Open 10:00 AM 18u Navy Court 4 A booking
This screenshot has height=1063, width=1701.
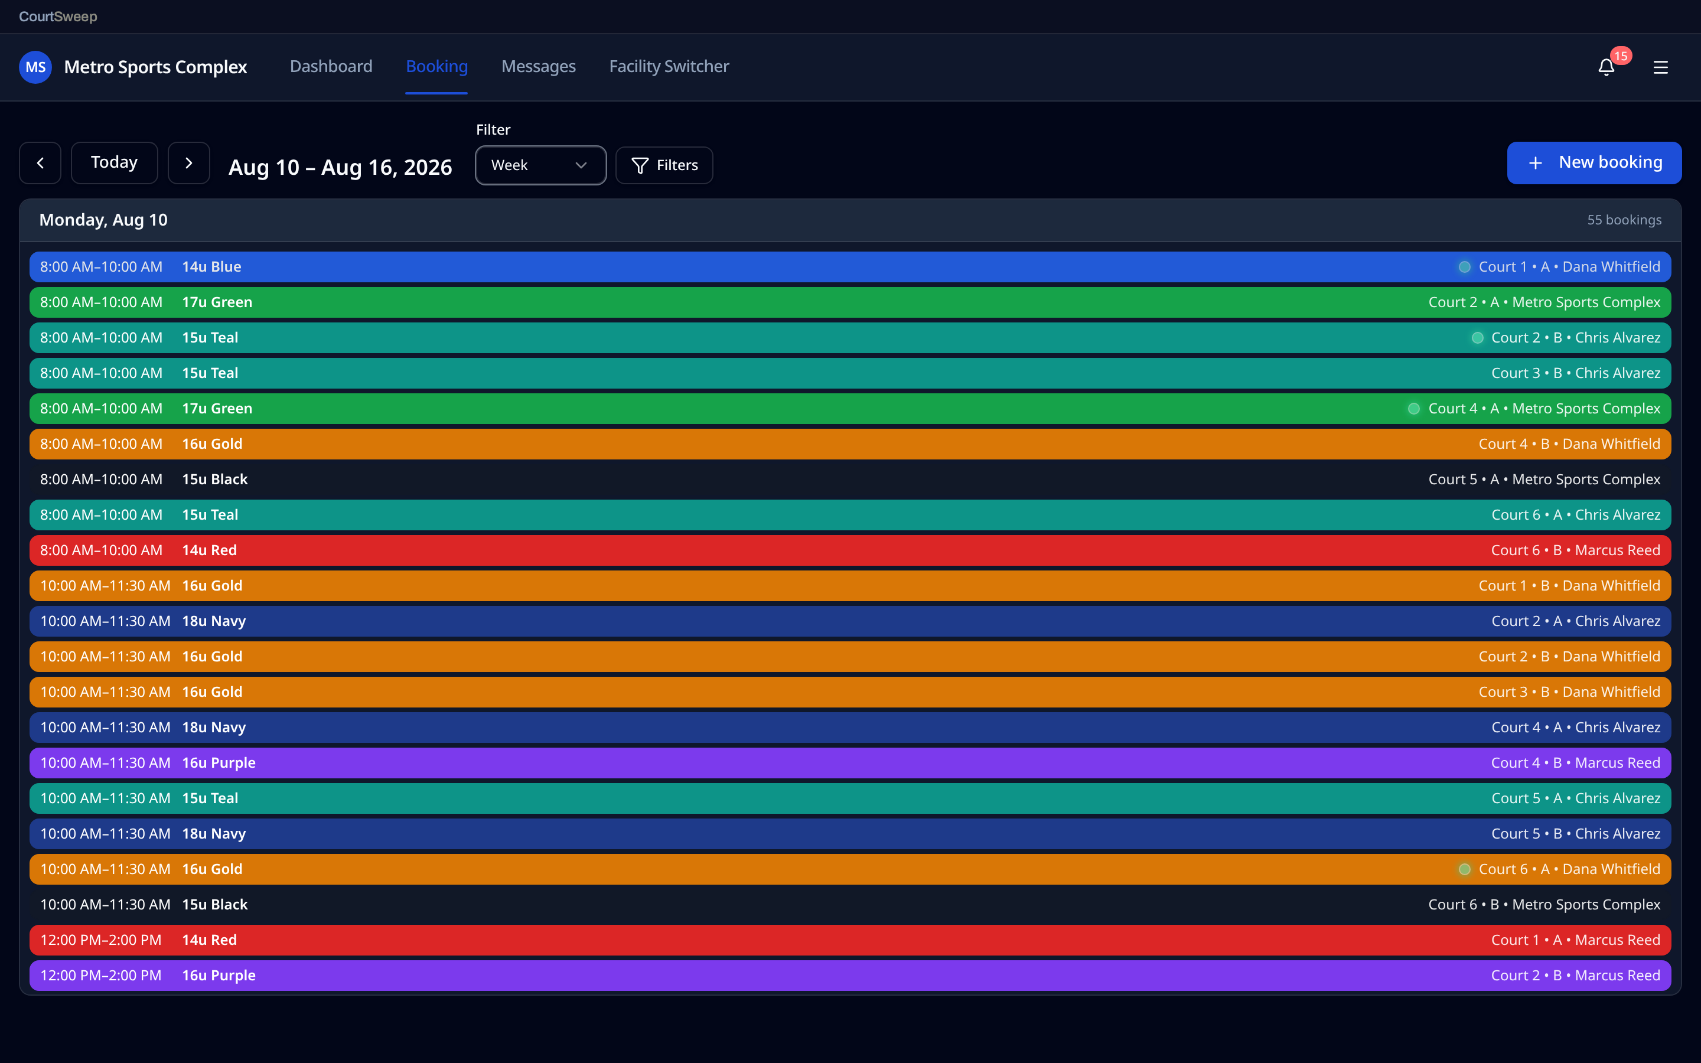(x=850, y=728)
